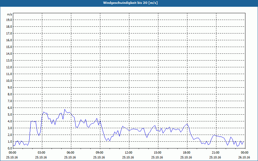Click the '25.10.16' date under 09:00
This screenshot has height=161, width=258.
[99, 157]
